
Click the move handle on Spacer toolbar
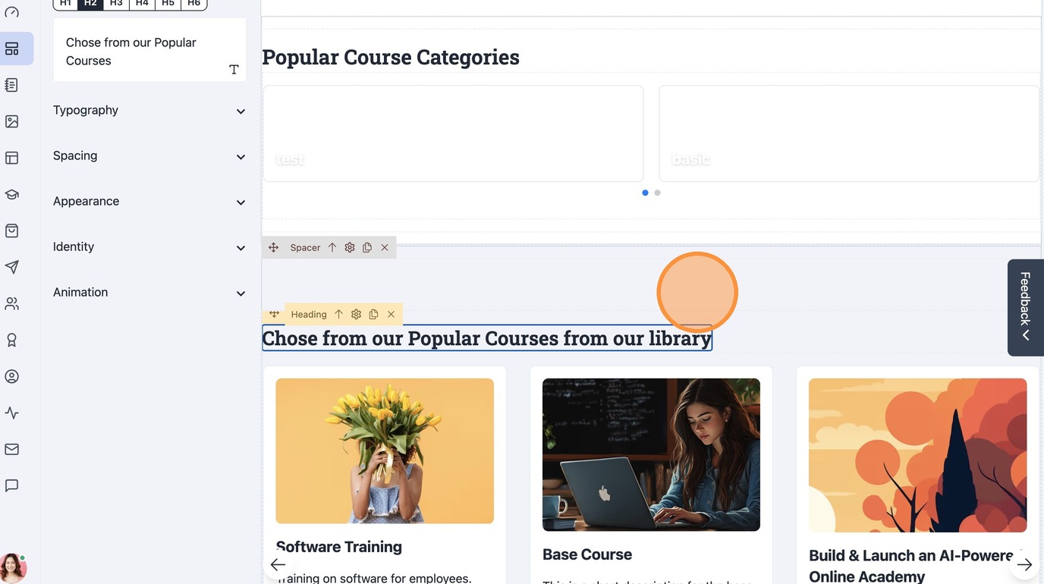click(273, 248)
